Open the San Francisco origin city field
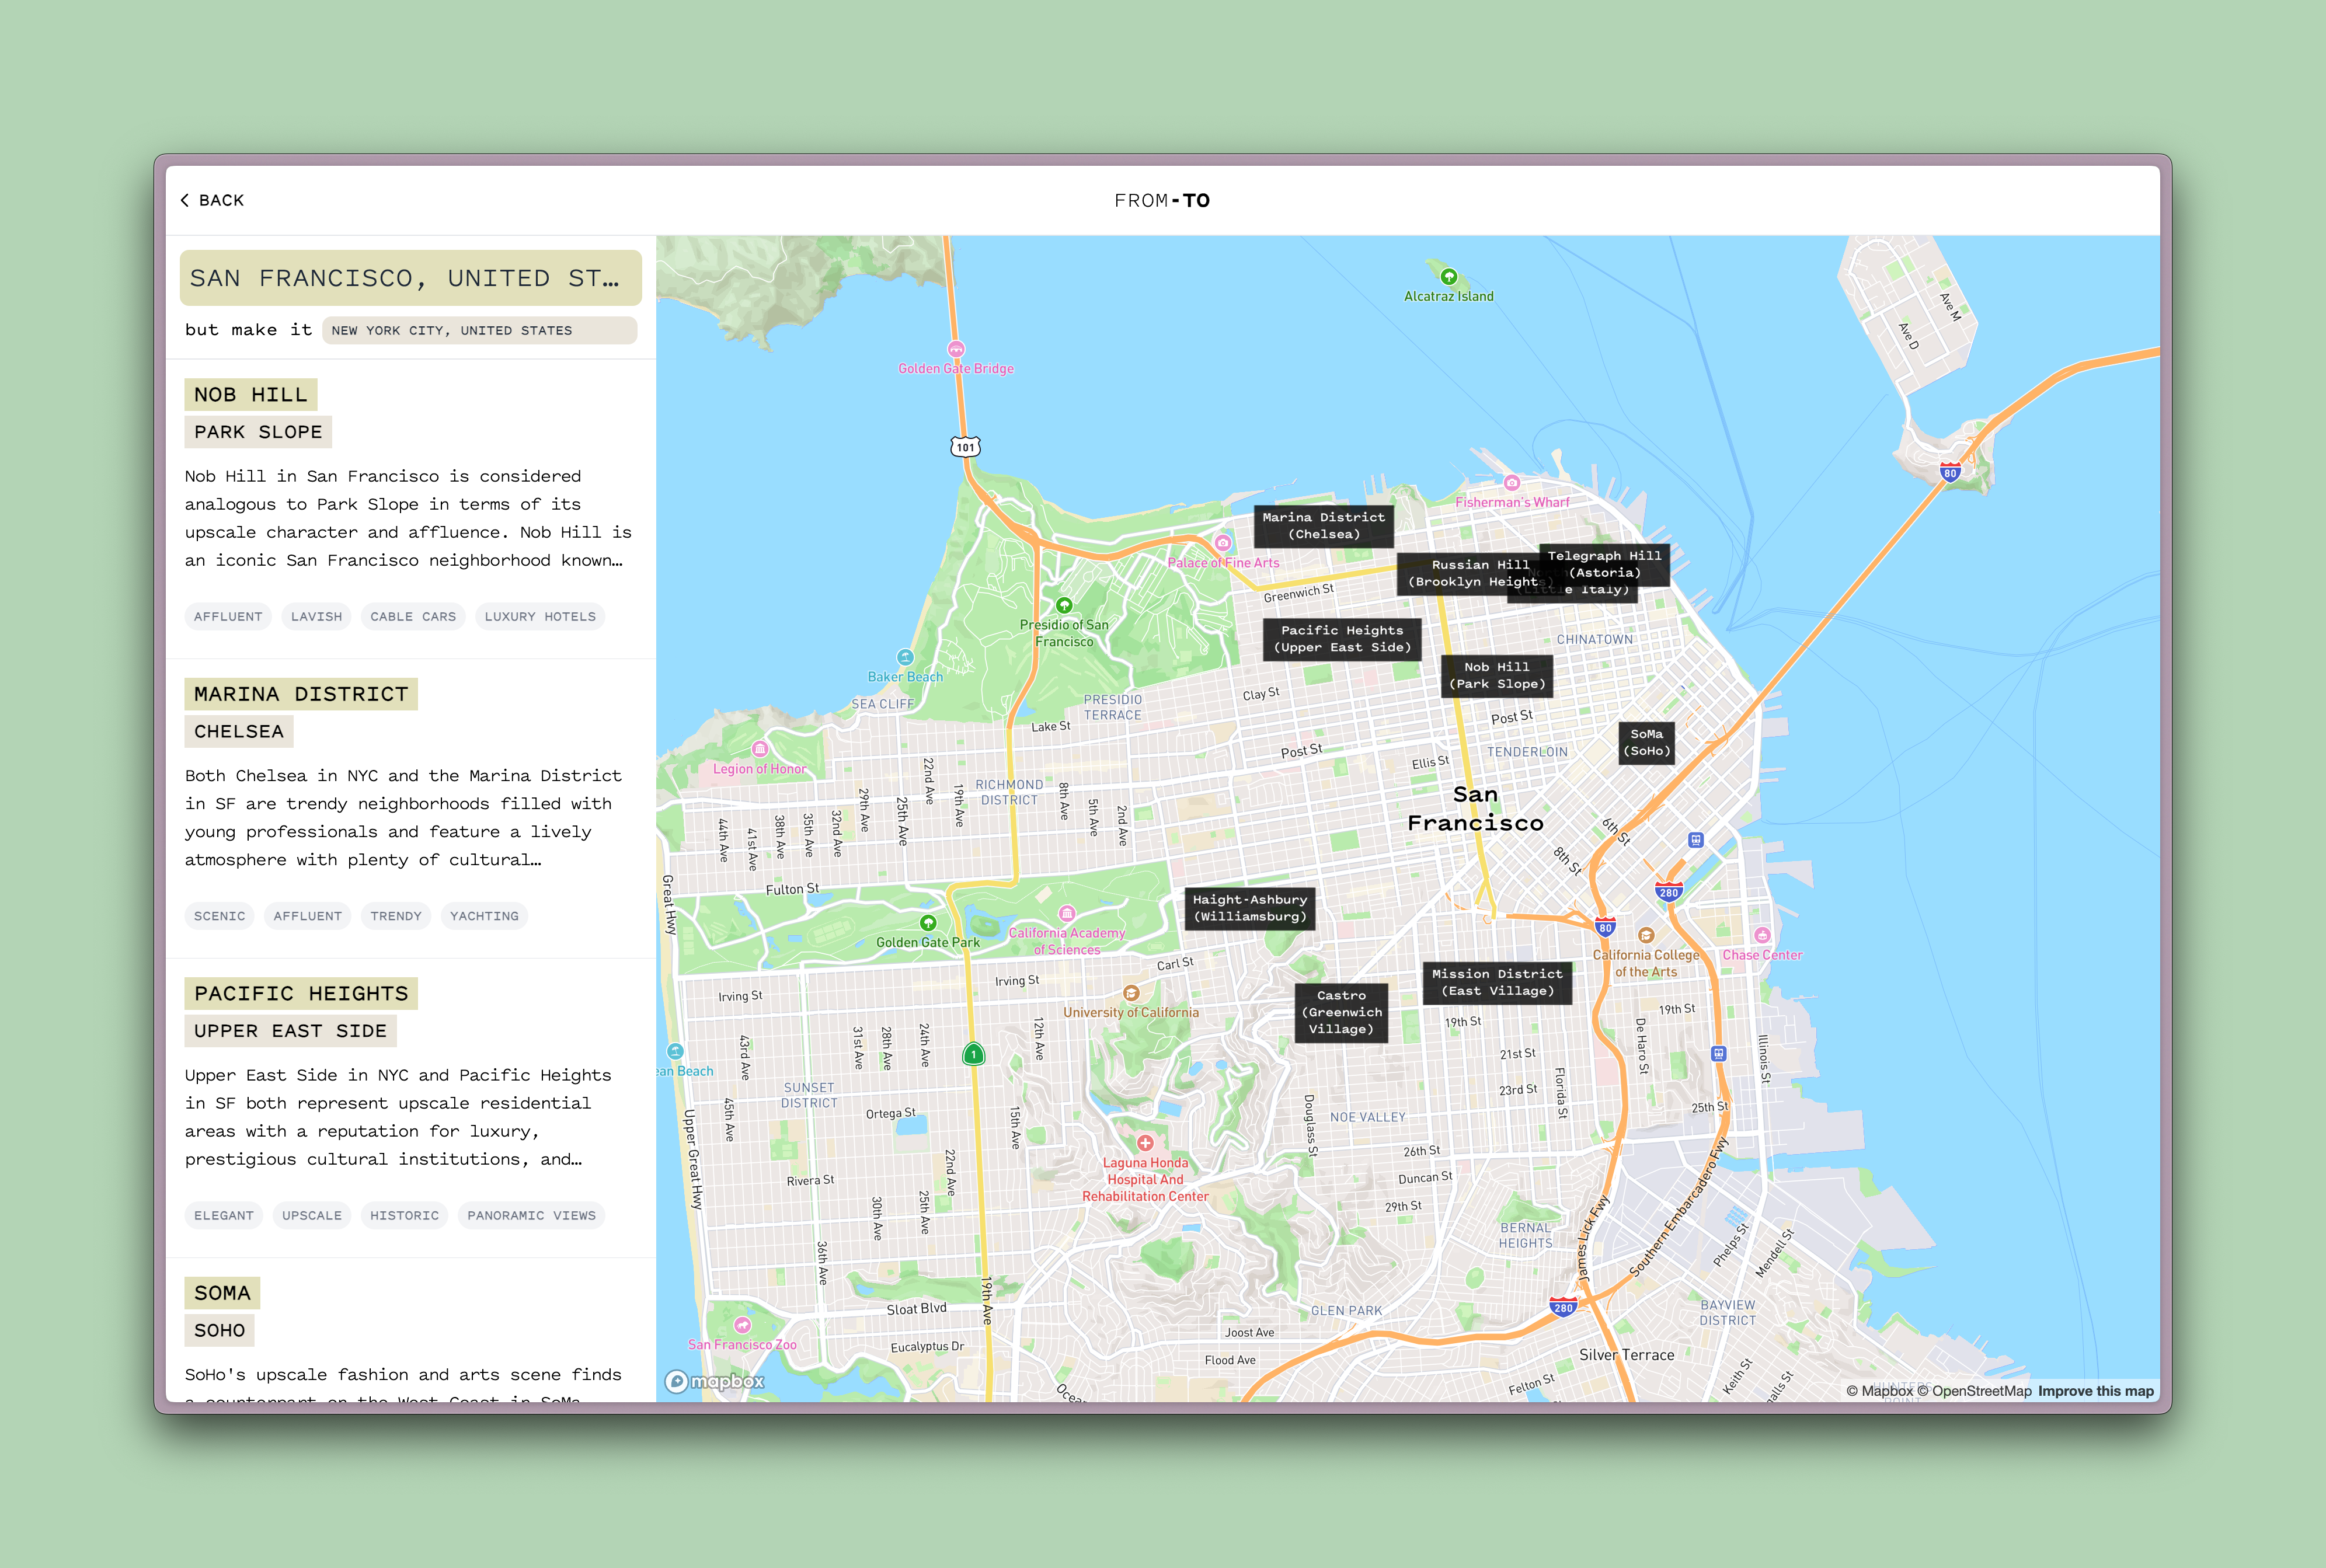This screenshot has width=2326, height=1568. point(410,278)
